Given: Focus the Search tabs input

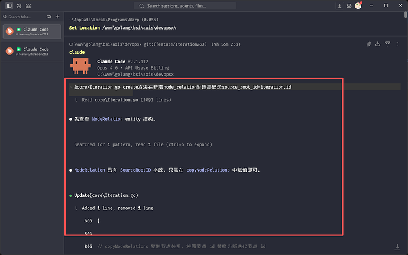Looking at the screenshot, I should click(24, 17).
